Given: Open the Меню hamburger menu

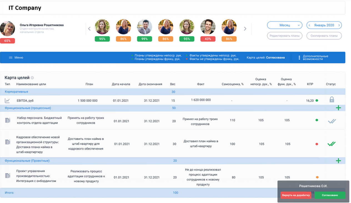Looking at the screenshot, I should coord(16,58).
